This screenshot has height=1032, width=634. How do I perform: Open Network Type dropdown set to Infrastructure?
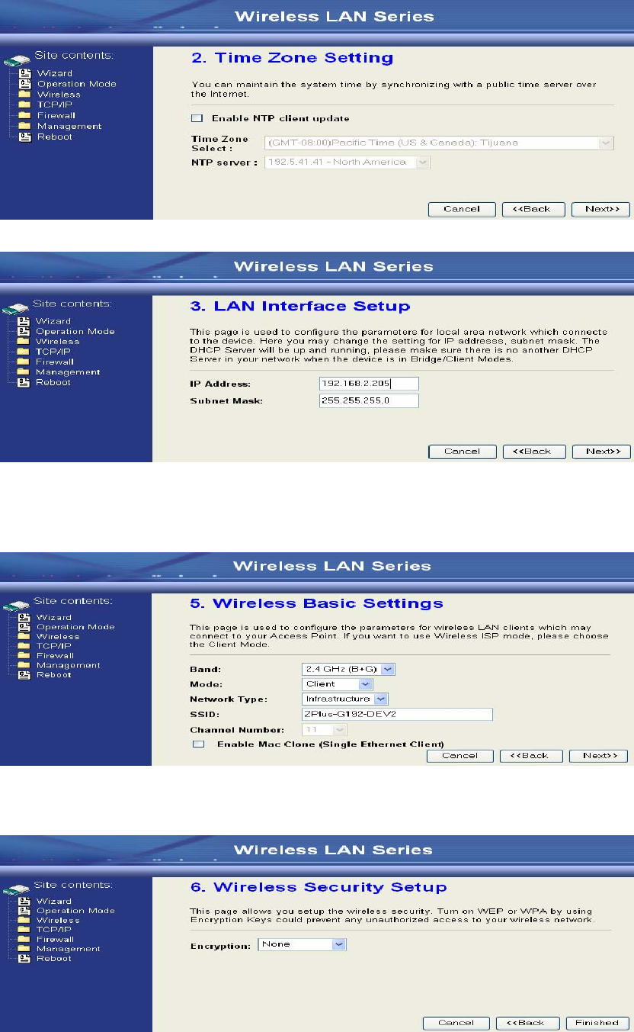[x=345, y=699]
